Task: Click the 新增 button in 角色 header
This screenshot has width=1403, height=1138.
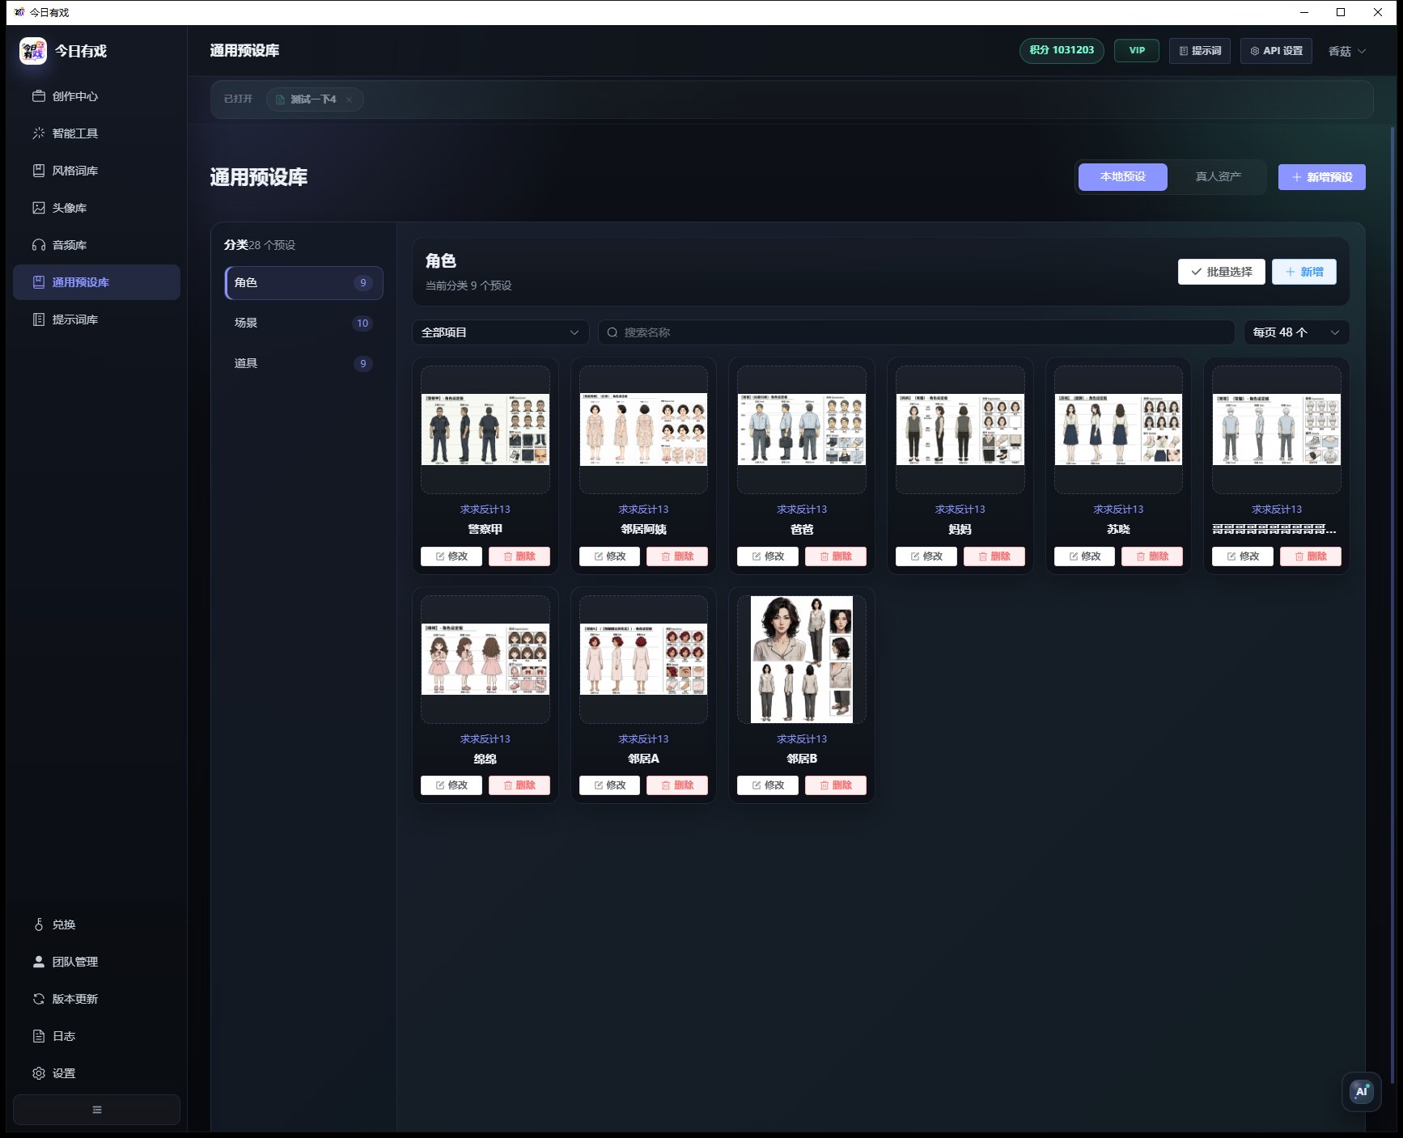Action: click(1303, 272)
